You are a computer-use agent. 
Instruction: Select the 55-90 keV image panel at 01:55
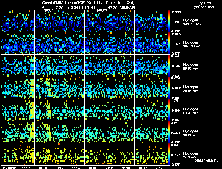click(x=159, y=66)
